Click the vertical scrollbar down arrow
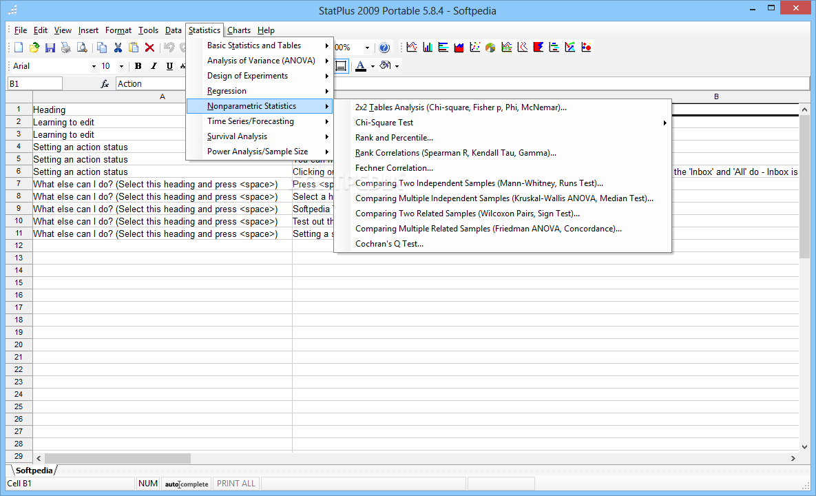 tap(804, 446)
